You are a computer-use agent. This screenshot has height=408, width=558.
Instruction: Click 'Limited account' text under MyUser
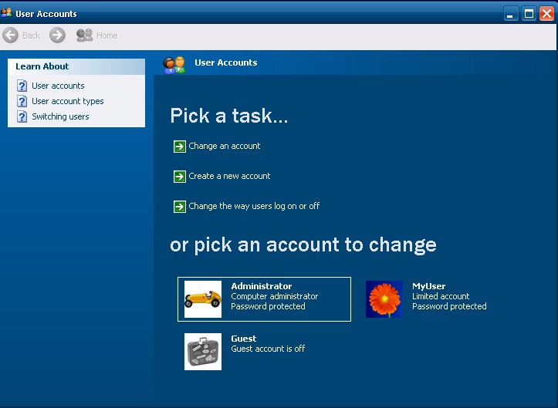[x=441, y=296]
